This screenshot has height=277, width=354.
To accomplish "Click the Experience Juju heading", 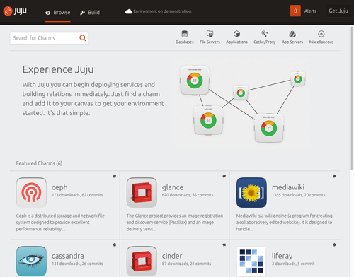I will click(58, 70).
